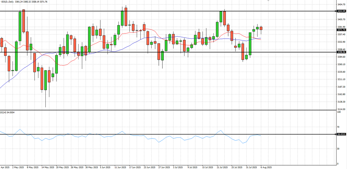Click the 6 Aug 2025 date label
This screenshot has height=169, width=347.
266,167
